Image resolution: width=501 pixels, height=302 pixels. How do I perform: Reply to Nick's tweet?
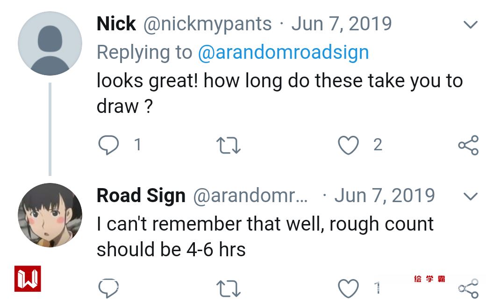108,145
